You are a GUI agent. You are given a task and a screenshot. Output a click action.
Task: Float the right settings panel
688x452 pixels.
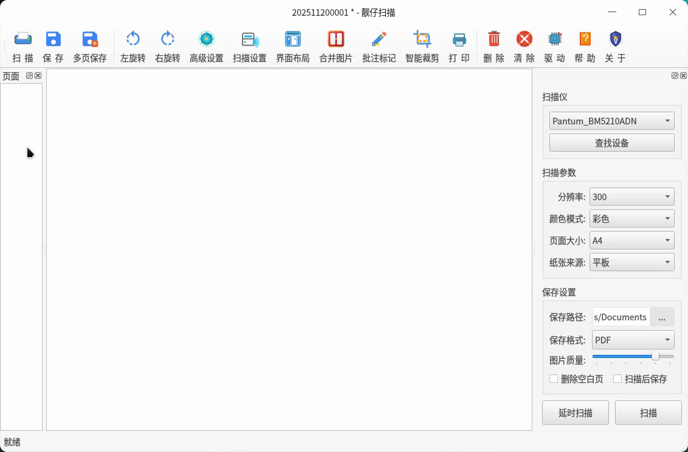[675, 76]
